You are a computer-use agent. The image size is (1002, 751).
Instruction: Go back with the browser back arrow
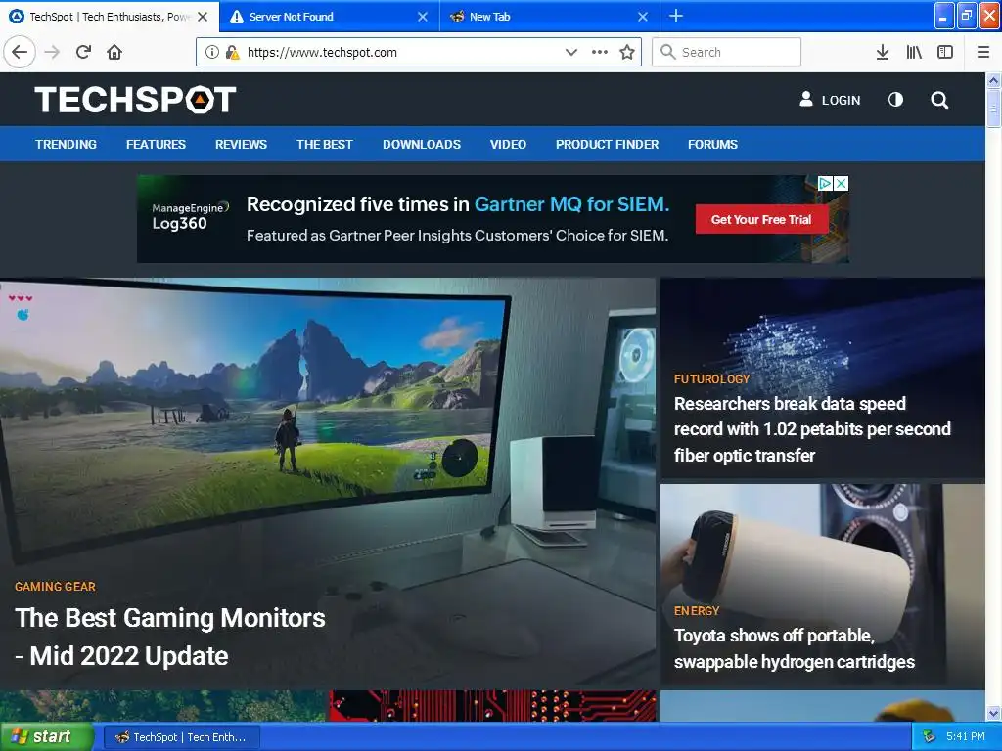pos(20,52)
